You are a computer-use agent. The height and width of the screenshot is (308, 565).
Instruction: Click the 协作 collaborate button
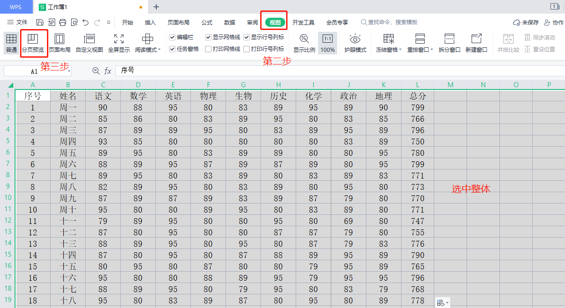pyautogui.click(x=554, y=22)
